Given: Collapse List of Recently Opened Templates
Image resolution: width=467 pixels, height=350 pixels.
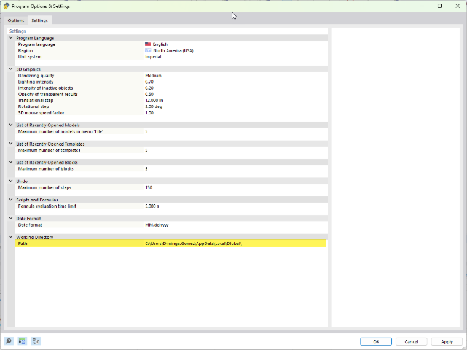Looking at the screenshot, I should point(10,144).
